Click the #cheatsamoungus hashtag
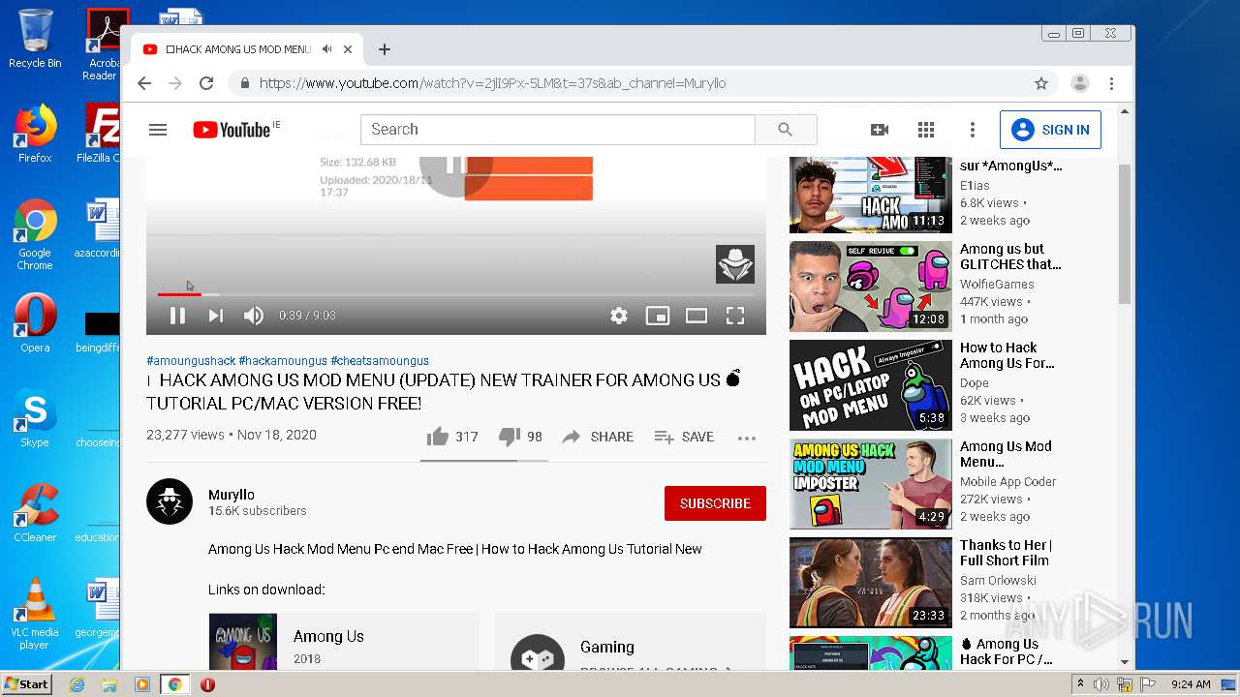This screenshot has height=697, width=1240. click(x=380, y=361)
